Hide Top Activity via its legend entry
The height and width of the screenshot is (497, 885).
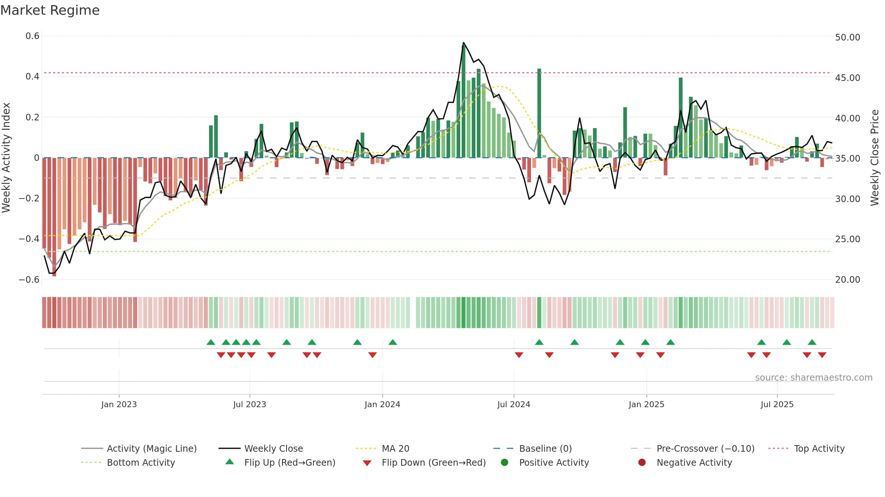point(806,448)
